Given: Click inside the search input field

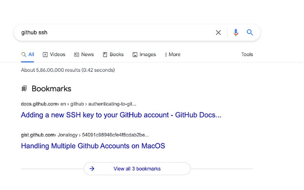Looking at the screenshot, I should tap(89, 32).
